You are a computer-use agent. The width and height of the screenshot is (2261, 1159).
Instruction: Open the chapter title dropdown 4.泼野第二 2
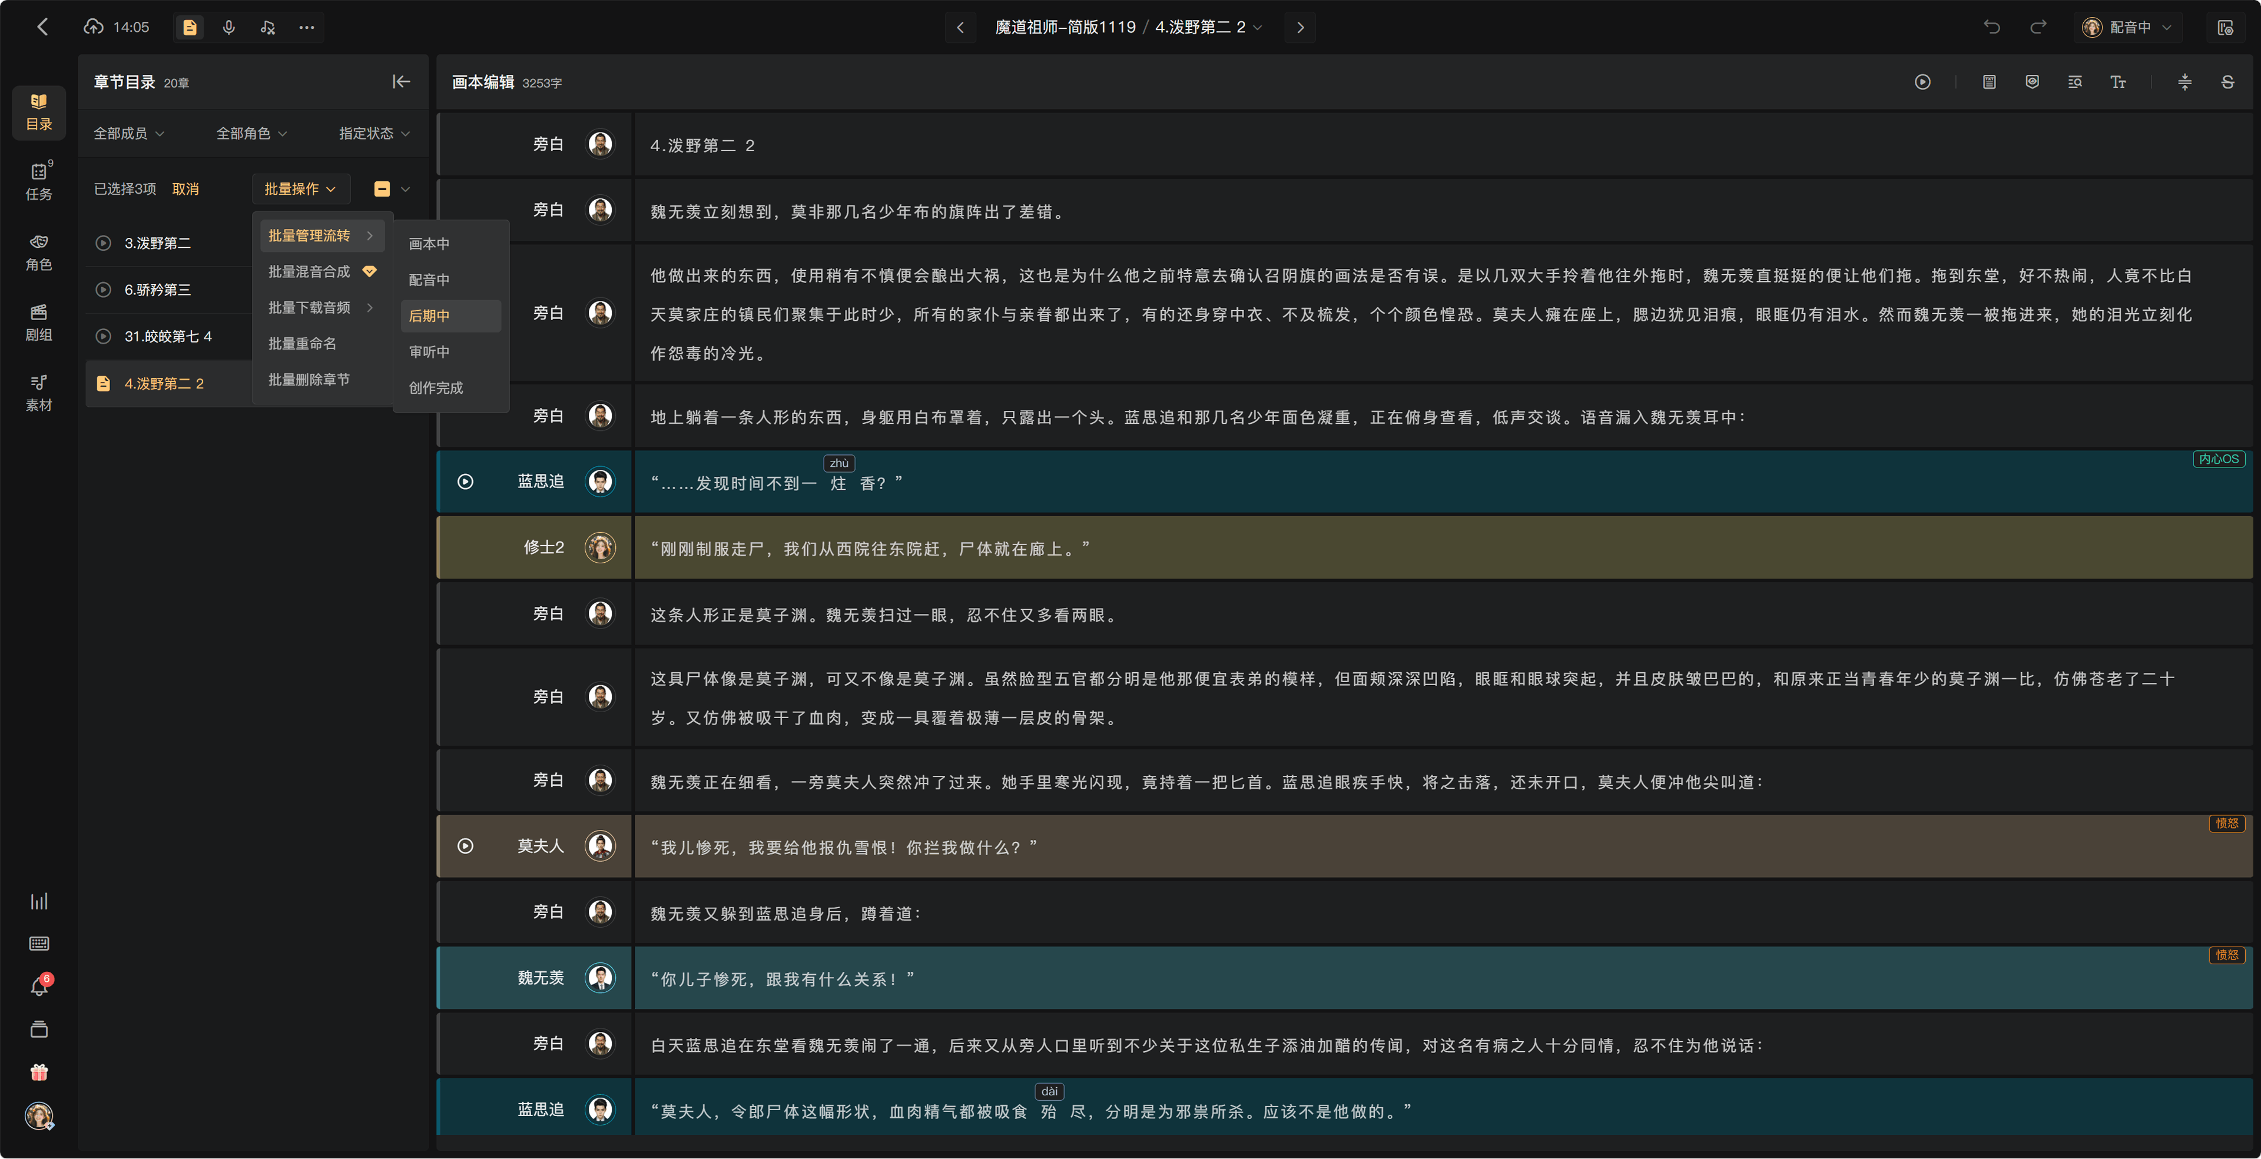coord(1209,27)
